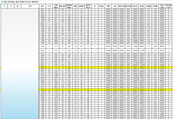Select the '전고점' column header
The width and height of the screenshot is (173, 119).
(135, 6)
